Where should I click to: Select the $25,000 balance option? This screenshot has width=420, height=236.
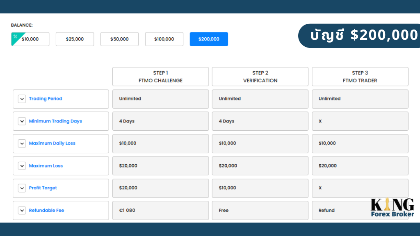tap(75, 39)
